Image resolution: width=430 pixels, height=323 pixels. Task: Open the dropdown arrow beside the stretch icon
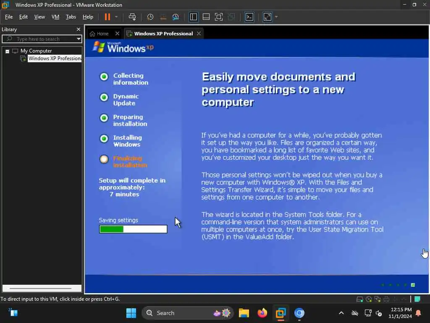pos(276,17)
